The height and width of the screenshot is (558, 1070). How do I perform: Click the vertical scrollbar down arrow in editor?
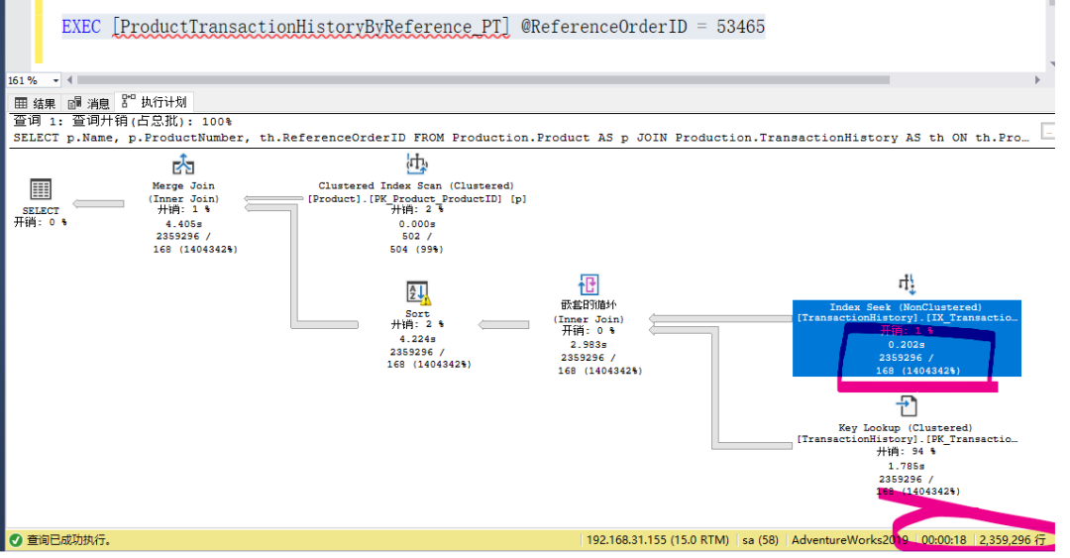(x=1051, y=65)
